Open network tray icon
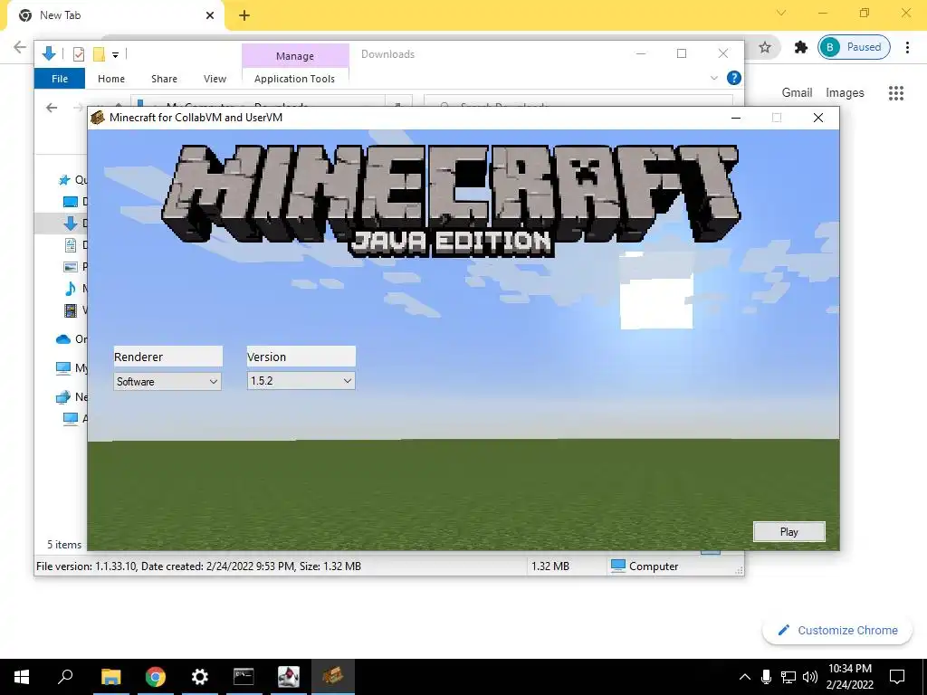Image resolution: width=927 pixels, height=695 pixels. click(x=788, y=677)
